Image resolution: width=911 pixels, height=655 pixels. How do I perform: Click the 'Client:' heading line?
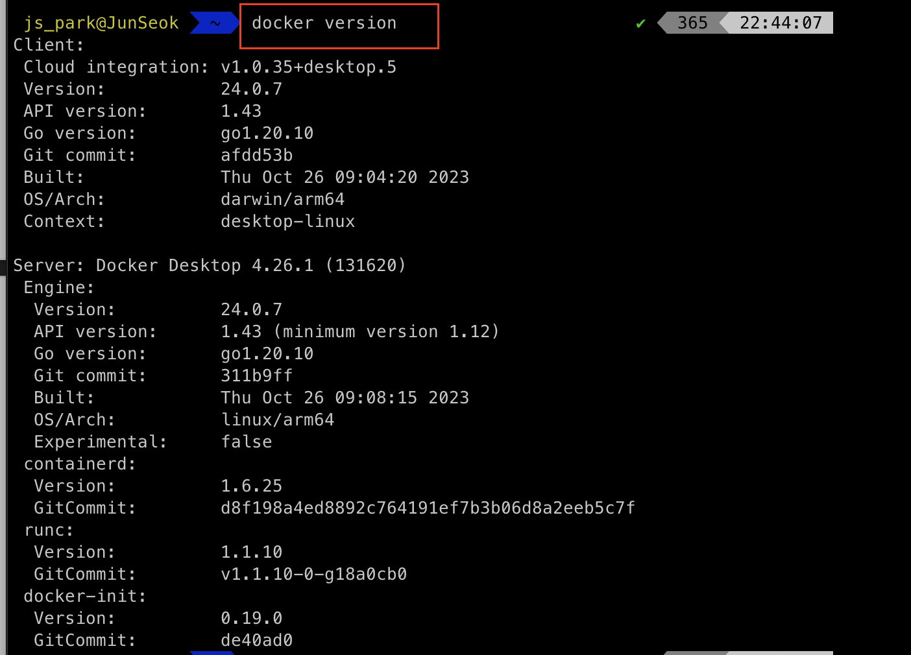[49, 45]
